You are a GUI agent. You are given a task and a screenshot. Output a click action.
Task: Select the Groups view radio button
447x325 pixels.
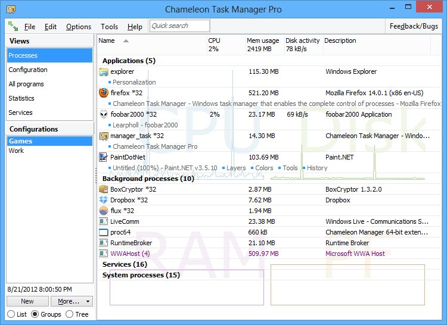coord(35,314)
